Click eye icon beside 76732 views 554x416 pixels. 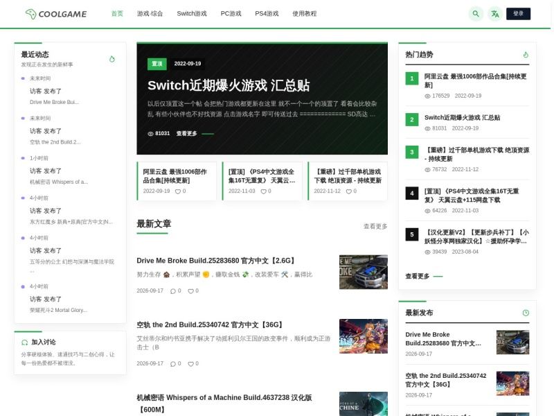tap(427, 170)
